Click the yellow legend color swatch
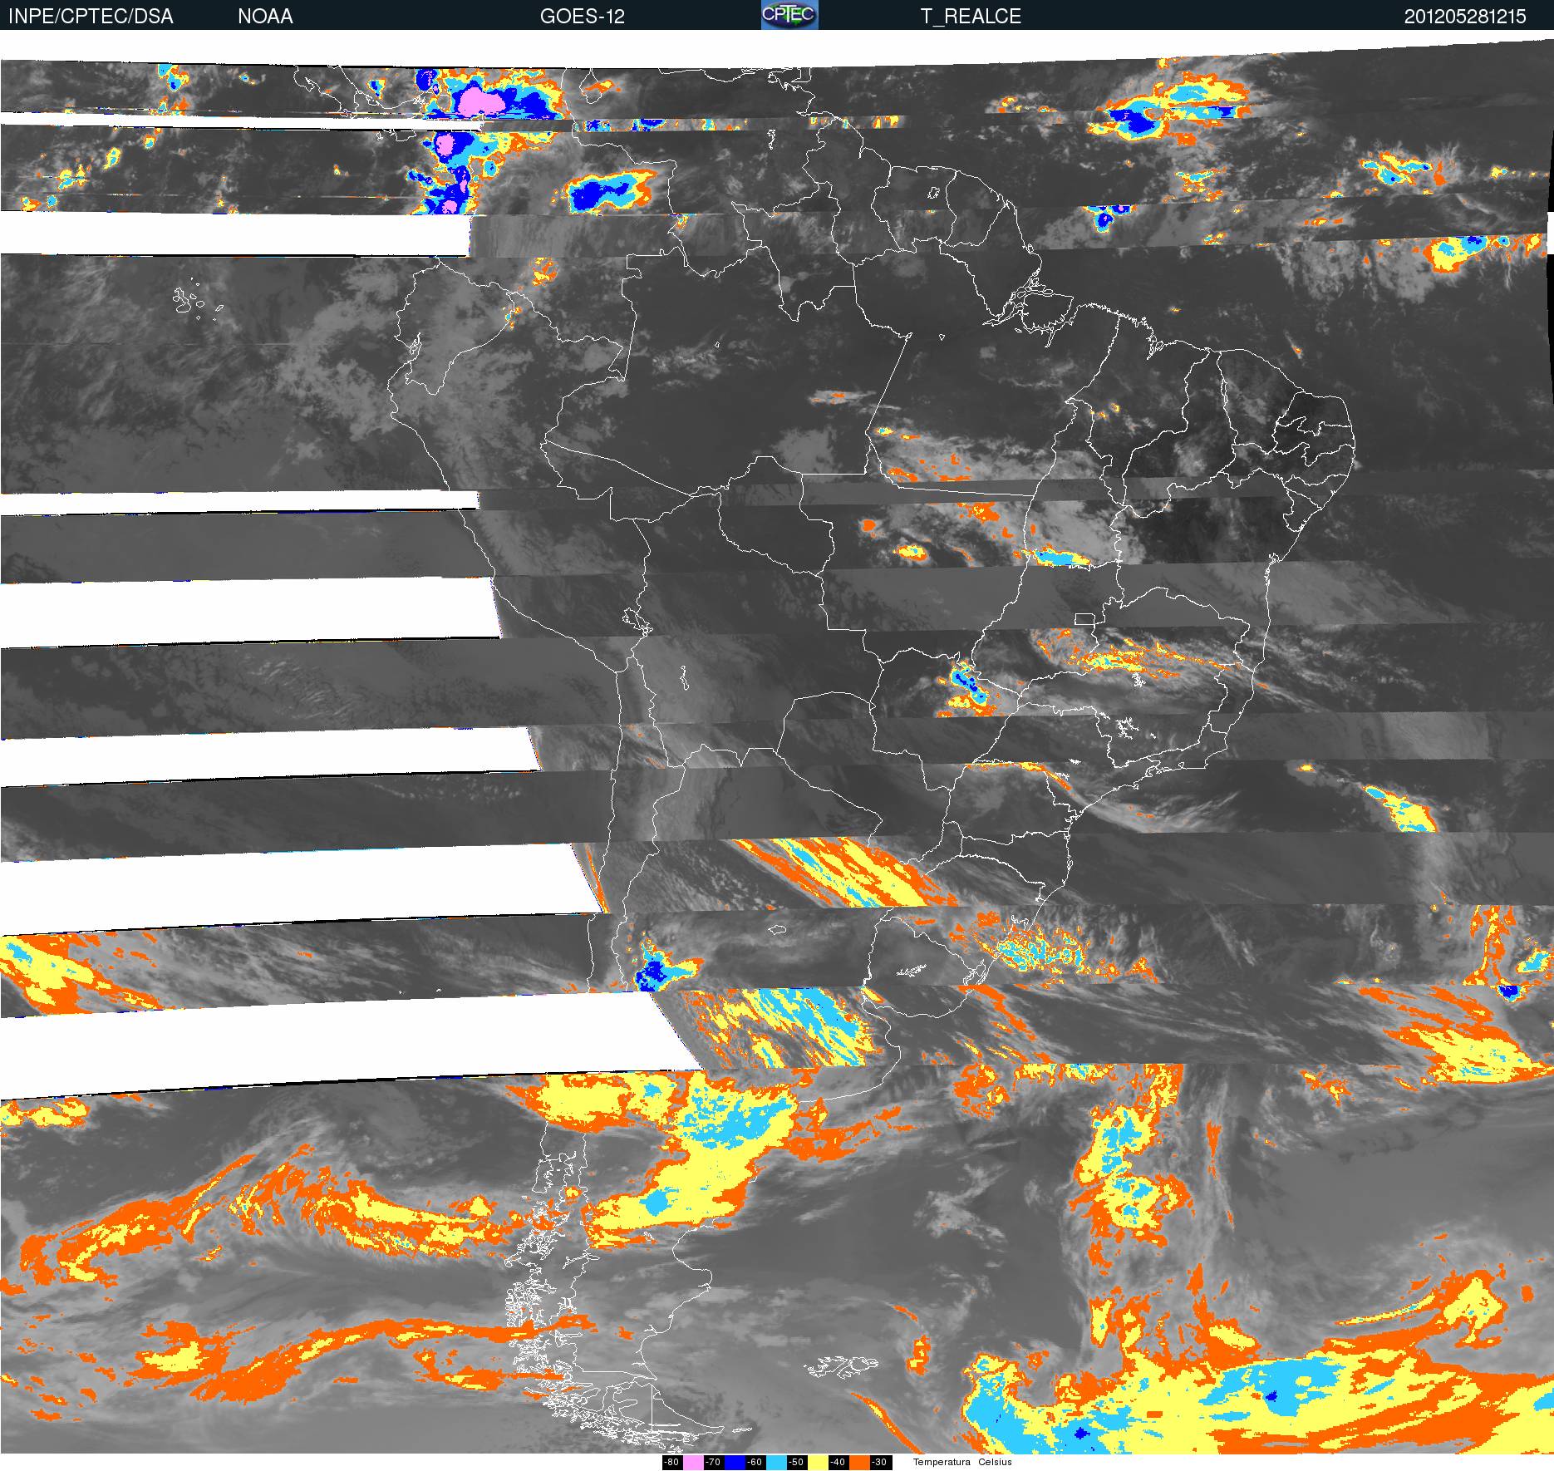Screen dimensions: 1554x1471 click(x=818, y=1463)
